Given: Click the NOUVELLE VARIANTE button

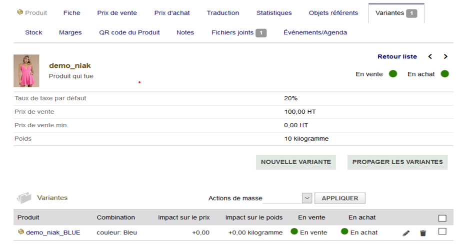Looking at the screenshot, I should pyautogui.click(x=296, y=162).
